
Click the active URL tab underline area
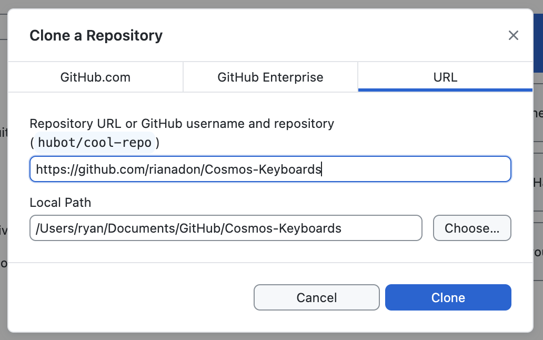[445, 89]
